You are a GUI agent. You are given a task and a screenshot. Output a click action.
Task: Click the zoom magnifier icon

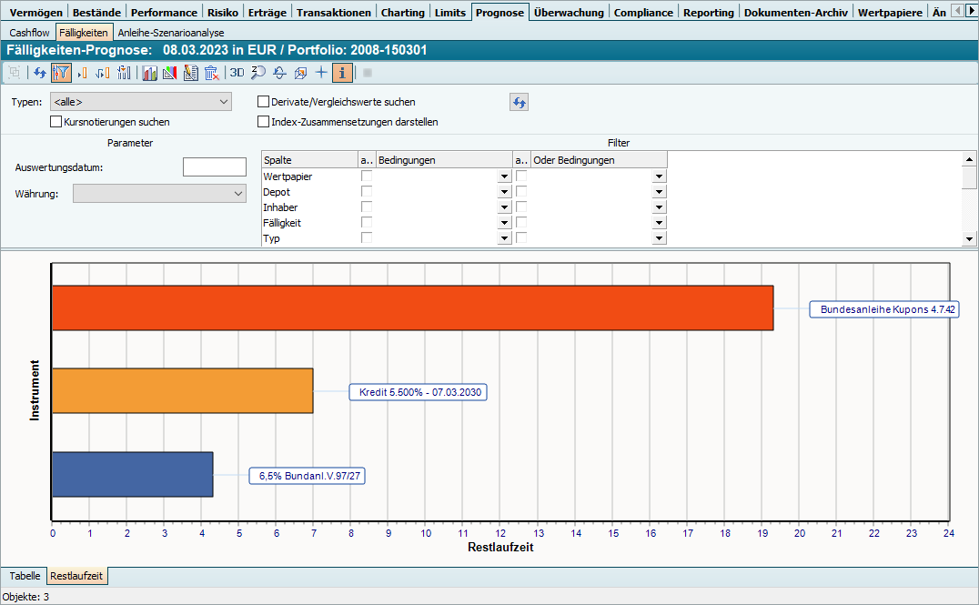(x=258, y=73)
